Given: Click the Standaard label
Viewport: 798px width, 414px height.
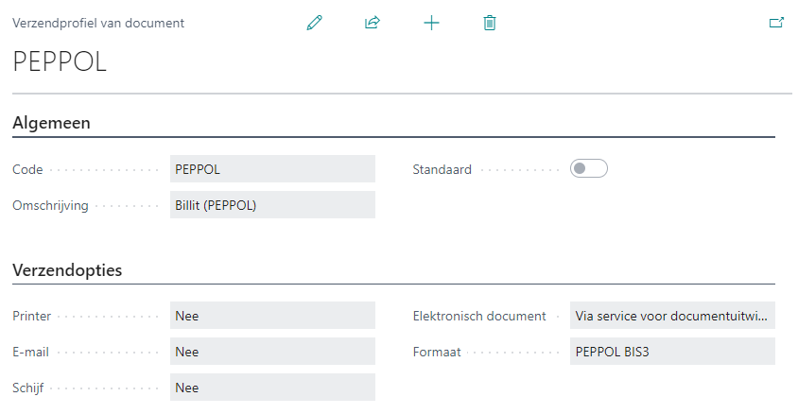Looking at the screenshot, I should pos(442,169).
